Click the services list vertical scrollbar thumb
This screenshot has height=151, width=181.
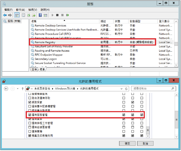pos(176,44)
